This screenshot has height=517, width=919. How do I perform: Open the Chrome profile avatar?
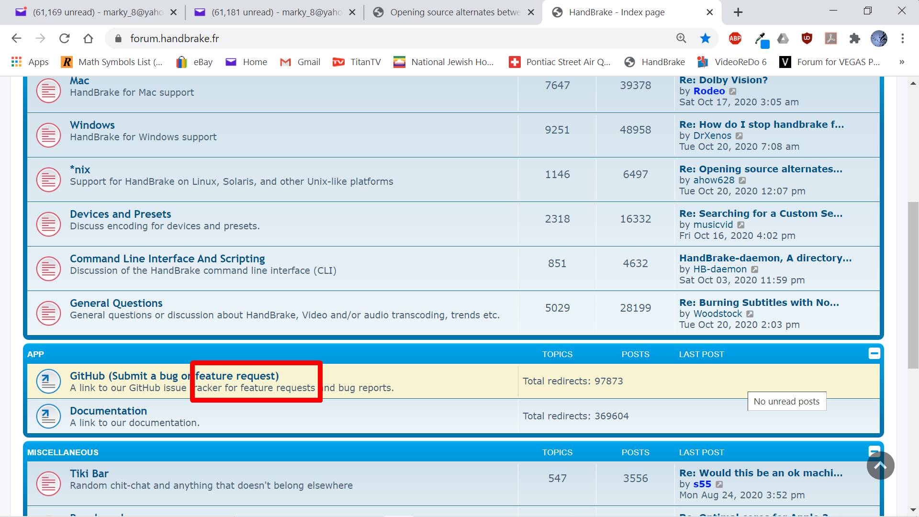click(x=879, y=38)
